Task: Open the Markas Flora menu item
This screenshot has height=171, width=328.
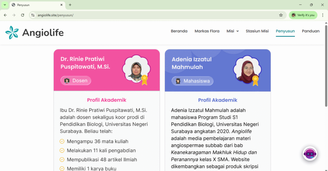Action: tap(207, 31)
